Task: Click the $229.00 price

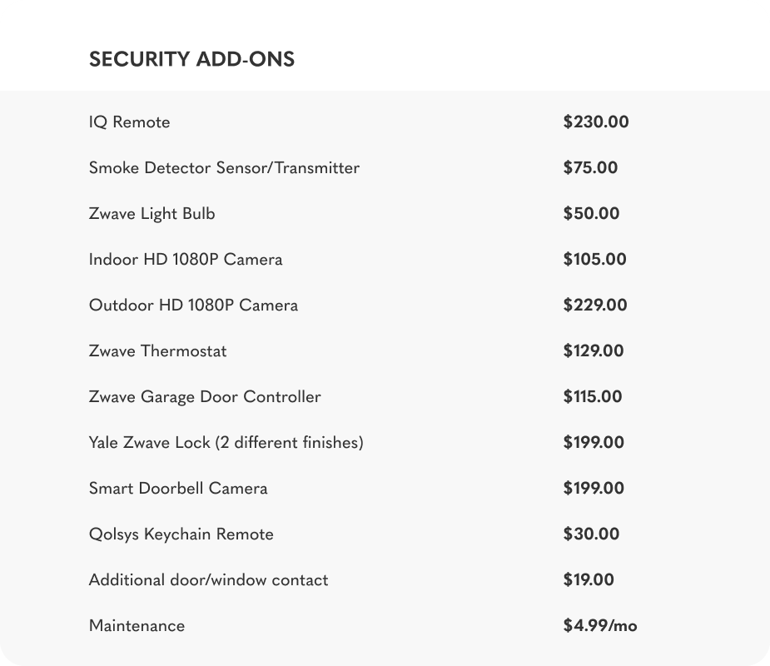Action: click(595, 305)
